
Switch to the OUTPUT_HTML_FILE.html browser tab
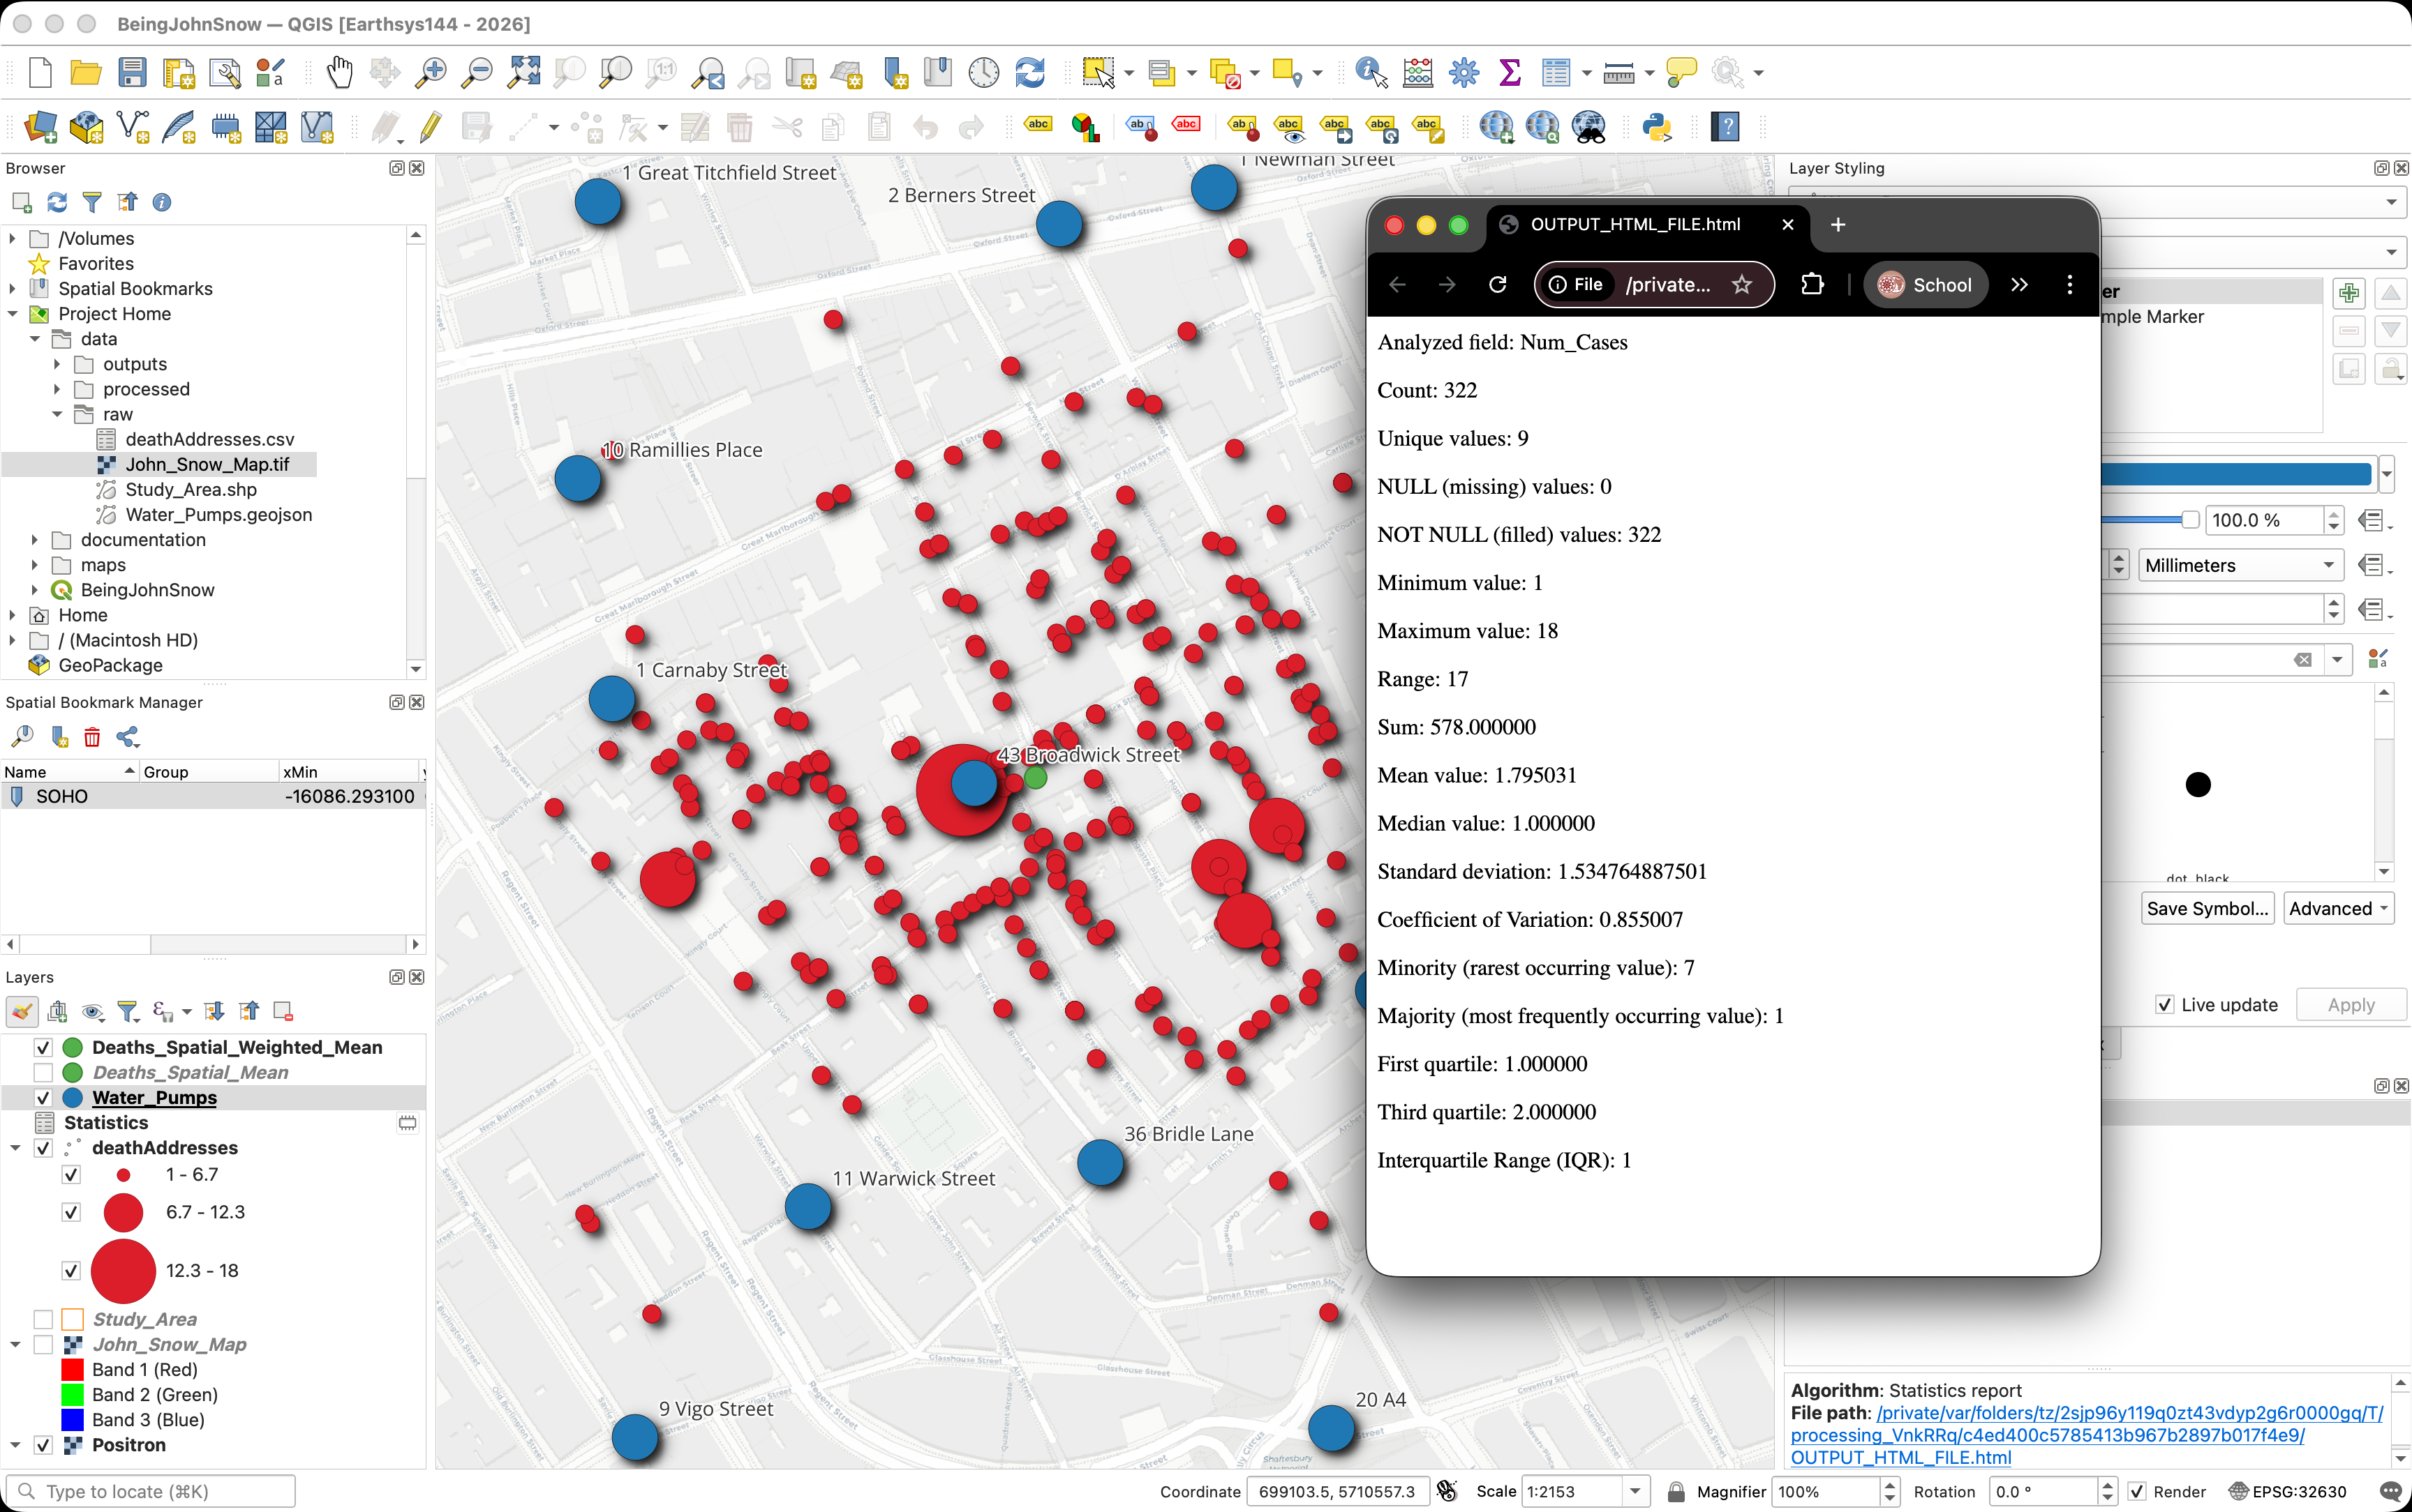1635,224
